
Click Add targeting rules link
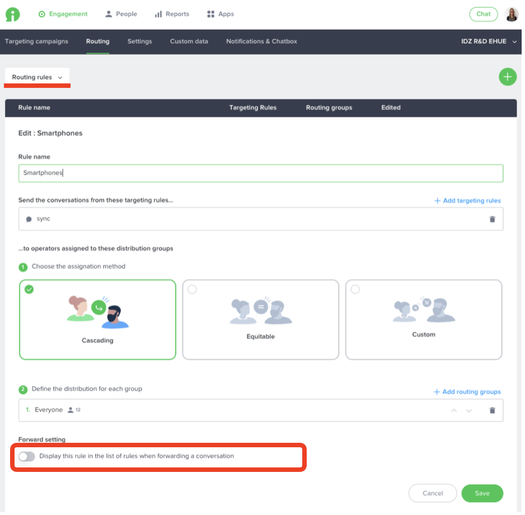467,200
